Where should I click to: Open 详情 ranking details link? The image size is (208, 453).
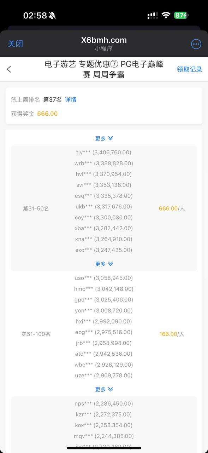click(x=71, y=100)
